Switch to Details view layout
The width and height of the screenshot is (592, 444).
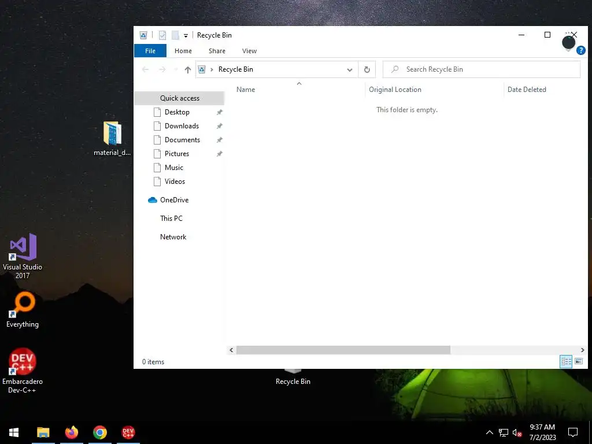point(566,362)
